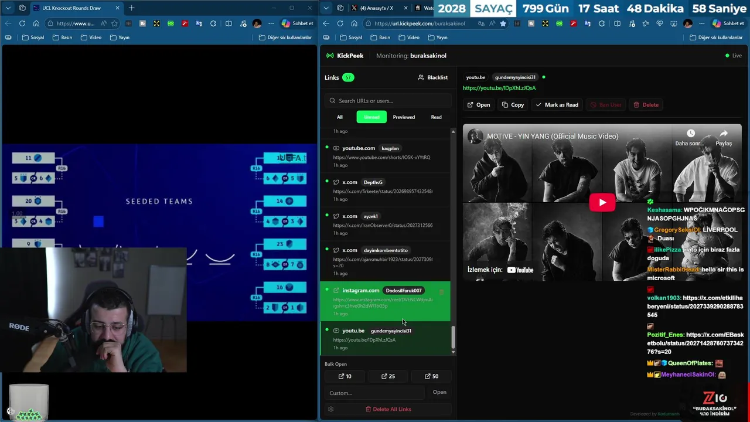Image resolution: width=750 pixels, height=422 pixels.
Task: Delete All Links
Action: [388, 409]
